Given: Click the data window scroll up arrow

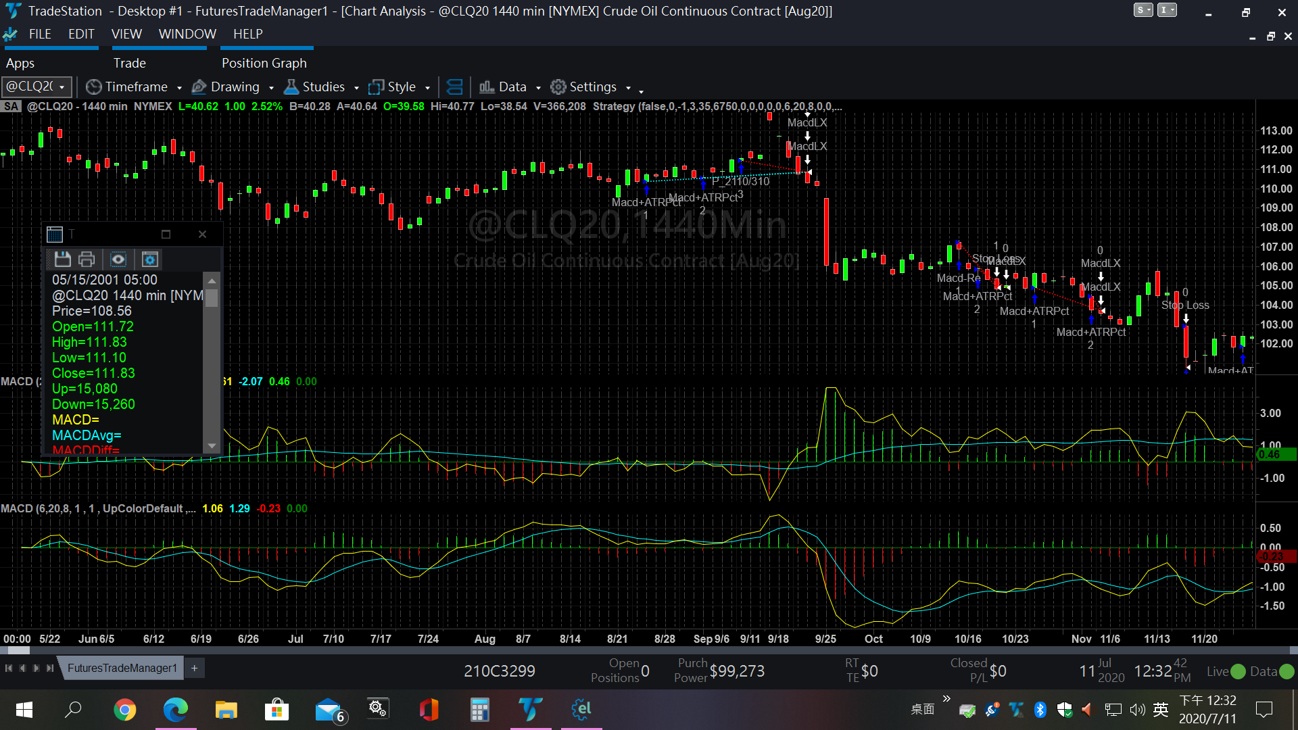Looking at the screenshot, I should point(212,281).
